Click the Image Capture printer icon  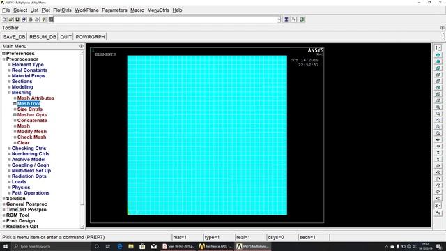pos(31,20)
